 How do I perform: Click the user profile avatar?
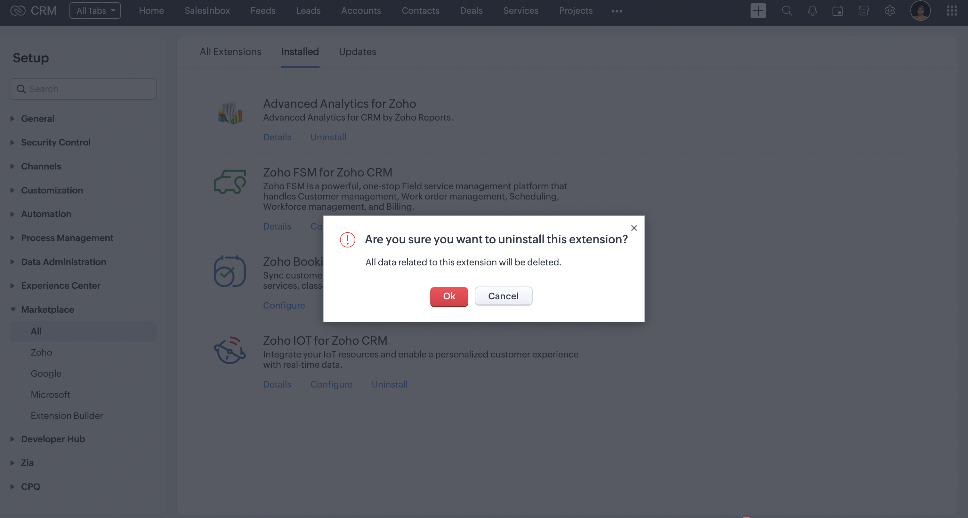[920, 11]
